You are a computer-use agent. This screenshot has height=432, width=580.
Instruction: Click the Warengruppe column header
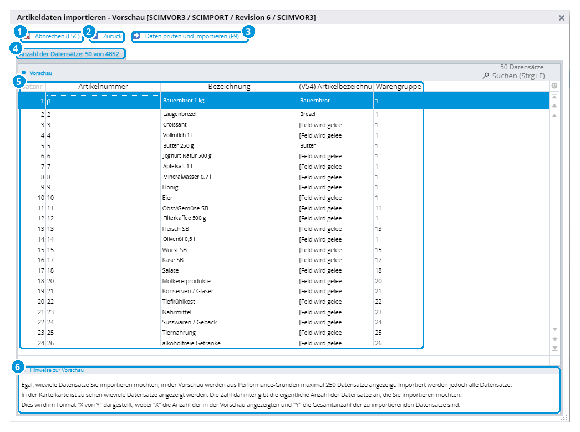(x=398, y=87)
